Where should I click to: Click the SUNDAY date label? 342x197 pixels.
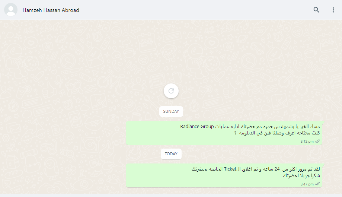pos(171,111)
